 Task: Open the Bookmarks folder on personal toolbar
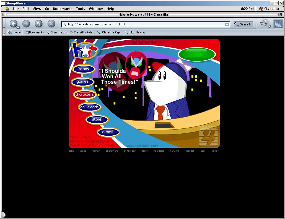(x=34, y=32)
